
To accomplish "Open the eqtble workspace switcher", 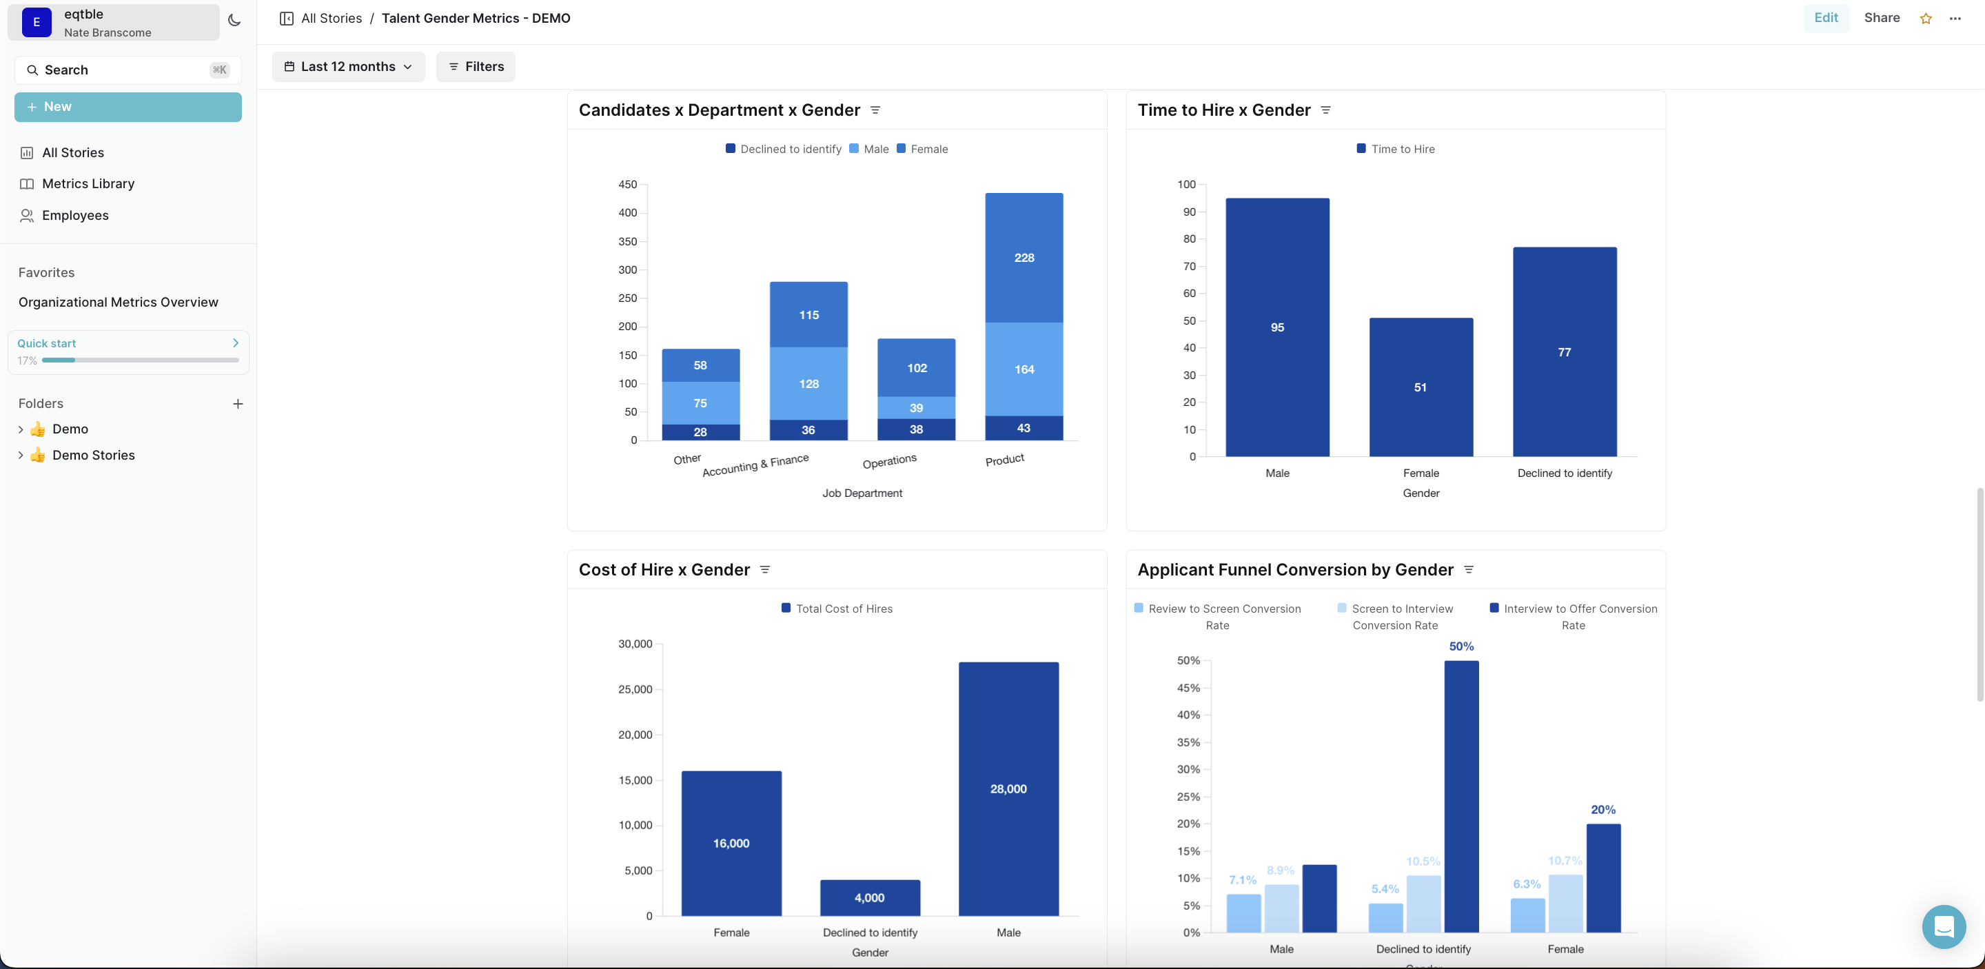I will tap(112, 22).
